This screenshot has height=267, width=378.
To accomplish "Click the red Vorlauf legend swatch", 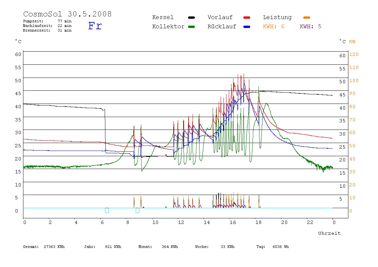I will click(247, 17).
